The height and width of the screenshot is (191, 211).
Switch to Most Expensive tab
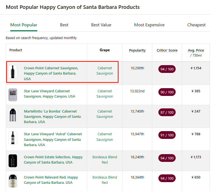pyautogui.click(x=149, y=25)
